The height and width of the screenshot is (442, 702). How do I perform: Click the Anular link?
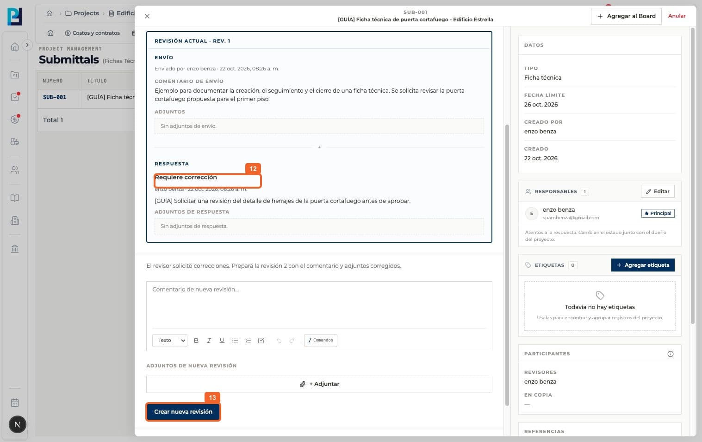tap(677, 16)
